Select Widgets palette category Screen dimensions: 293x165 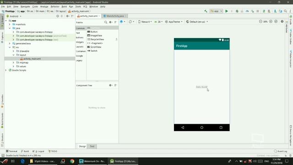[80, 42]
